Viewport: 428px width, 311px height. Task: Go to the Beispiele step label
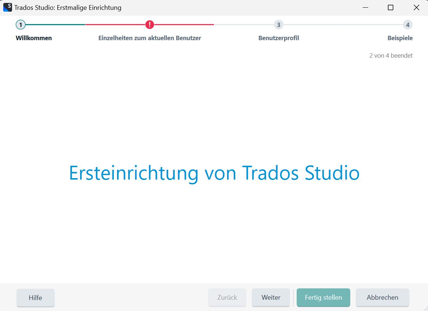click(400, 38)
